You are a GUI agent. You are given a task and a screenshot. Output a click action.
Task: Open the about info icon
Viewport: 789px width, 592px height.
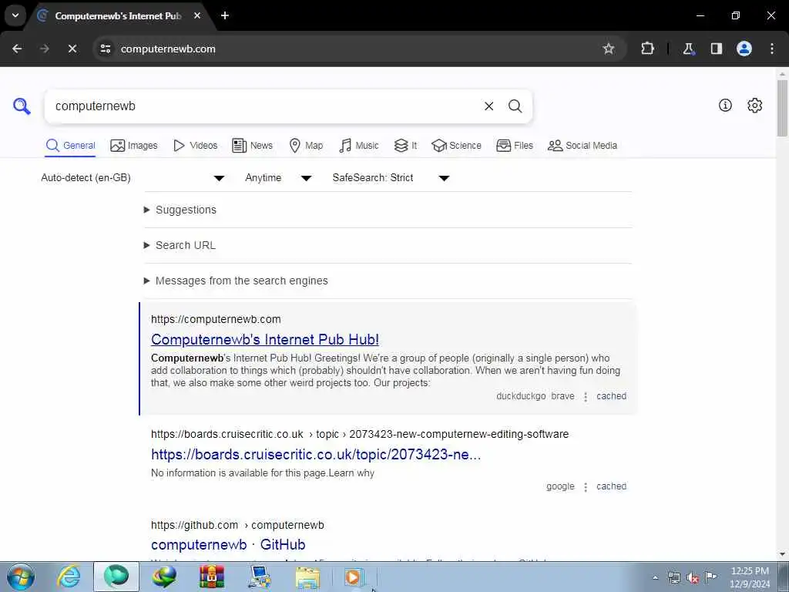(725, 105)
